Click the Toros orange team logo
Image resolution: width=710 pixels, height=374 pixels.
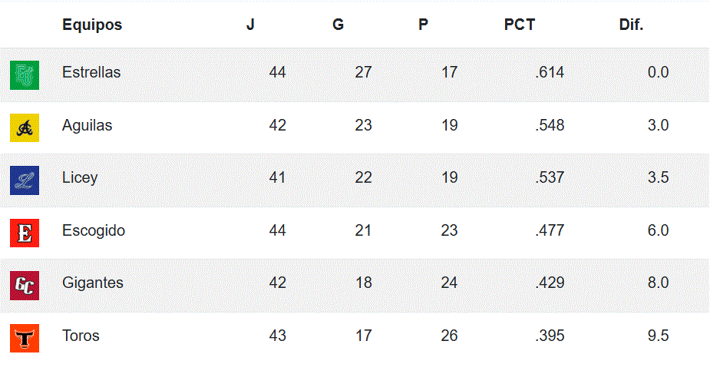coord(25,337)
